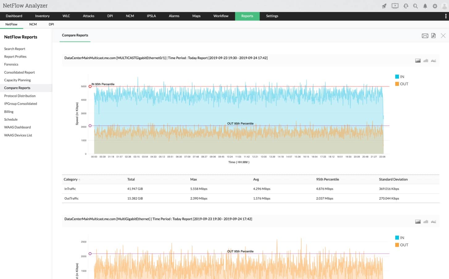Close the Compare Reports view
449x279 pixels.
[443, 35]
